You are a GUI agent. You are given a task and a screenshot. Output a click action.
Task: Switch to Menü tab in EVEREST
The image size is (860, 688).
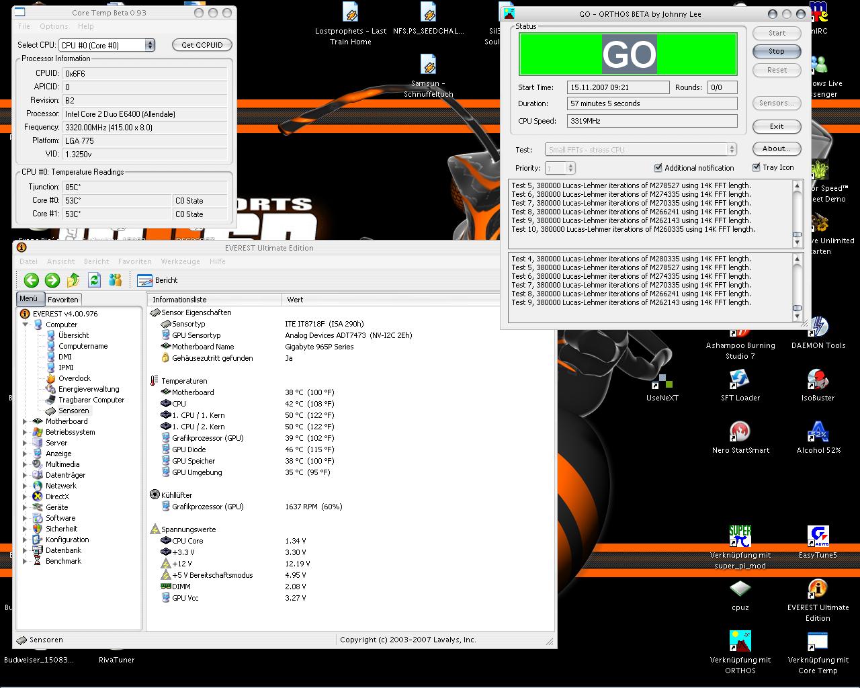point(29,299)
